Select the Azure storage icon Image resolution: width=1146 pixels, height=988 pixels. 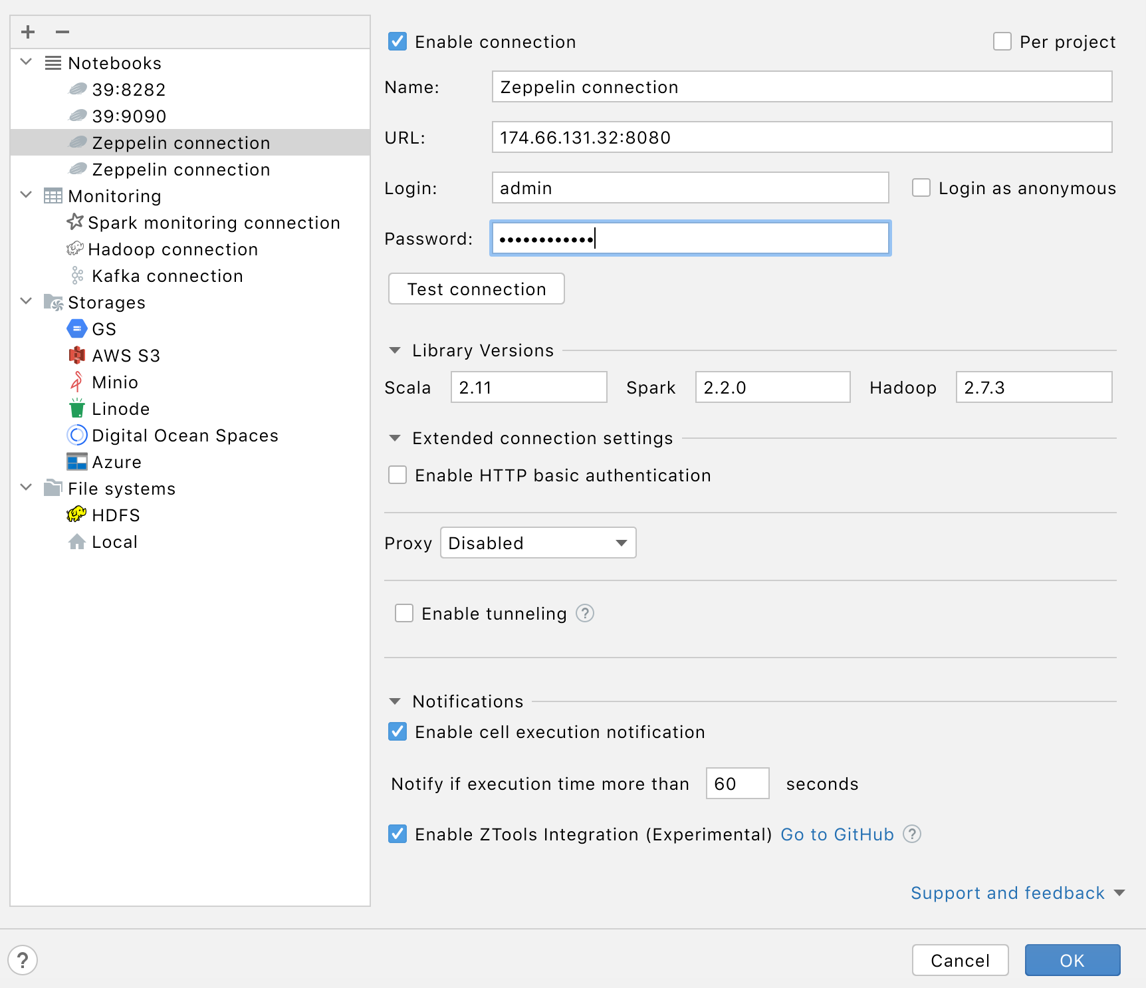click(77, 461)
